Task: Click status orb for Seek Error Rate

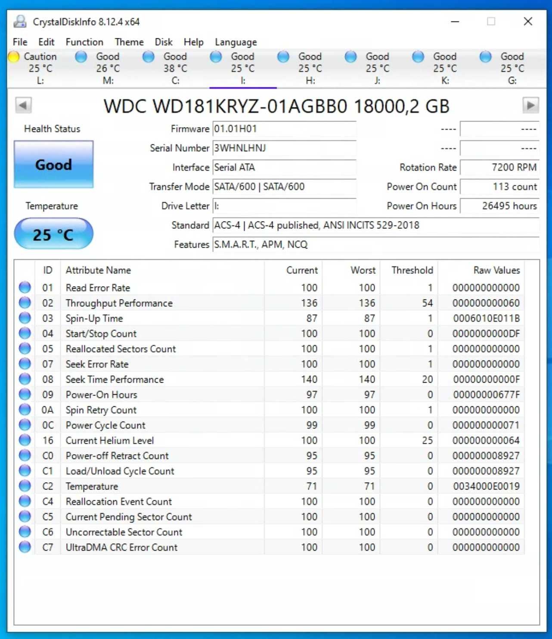Action: coord(25,364)
